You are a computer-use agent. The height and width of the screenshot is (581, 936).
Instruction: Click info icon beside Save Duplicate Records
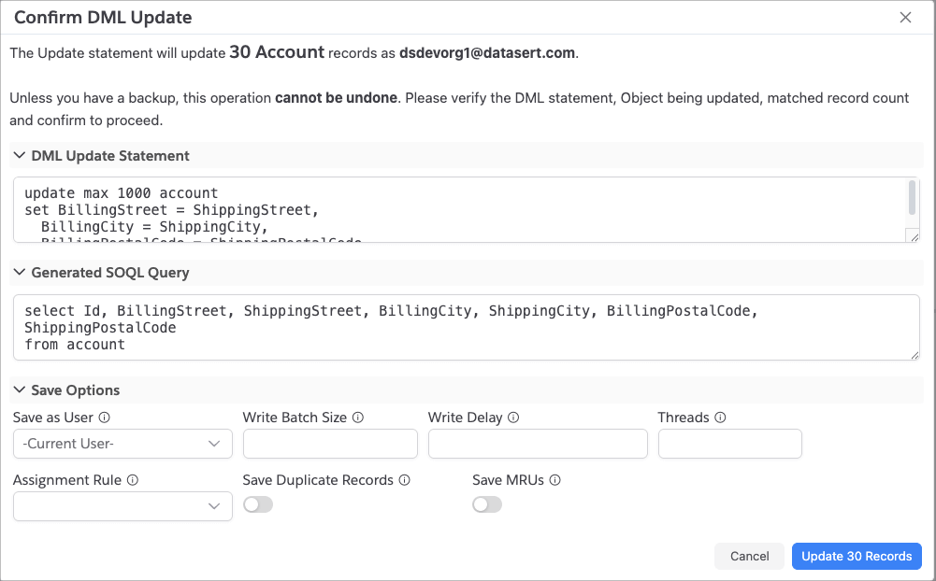point(405,480)
